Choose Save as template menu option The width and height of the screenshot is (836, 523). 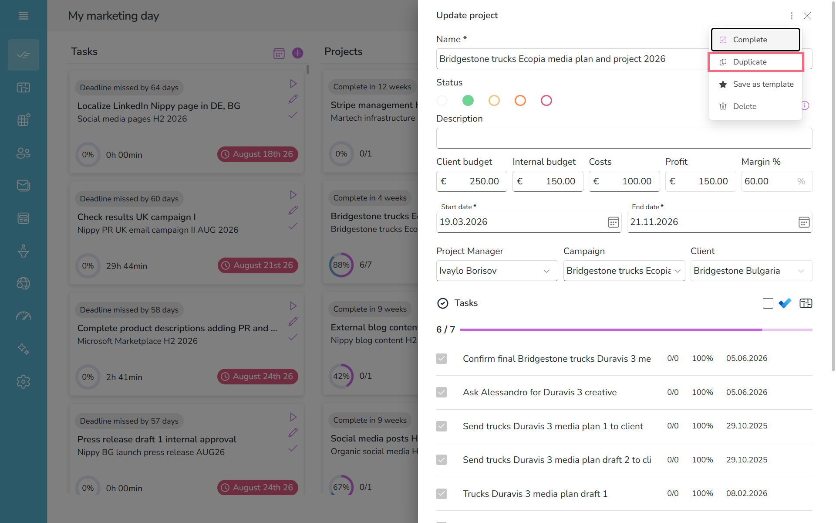(755, 84)
